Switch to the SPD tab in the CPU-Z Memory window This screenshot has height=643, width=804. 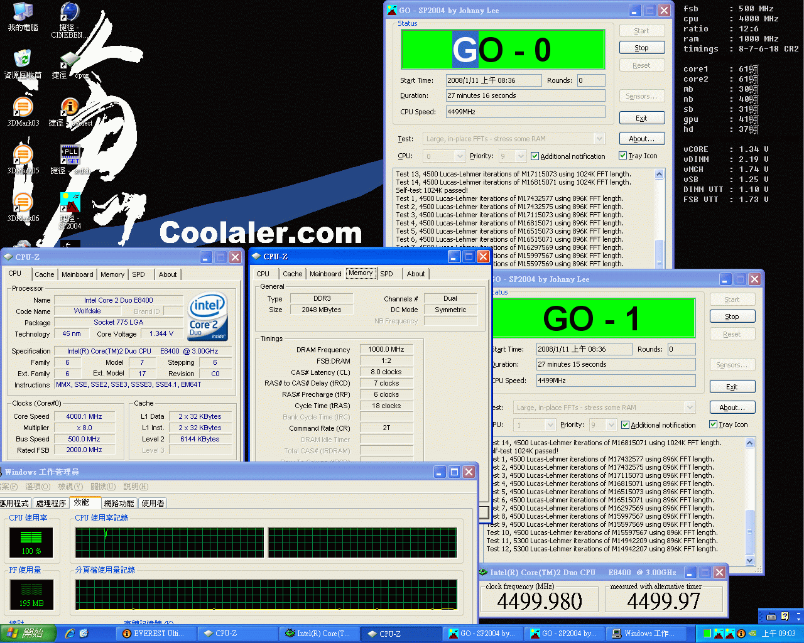point(386,274)
